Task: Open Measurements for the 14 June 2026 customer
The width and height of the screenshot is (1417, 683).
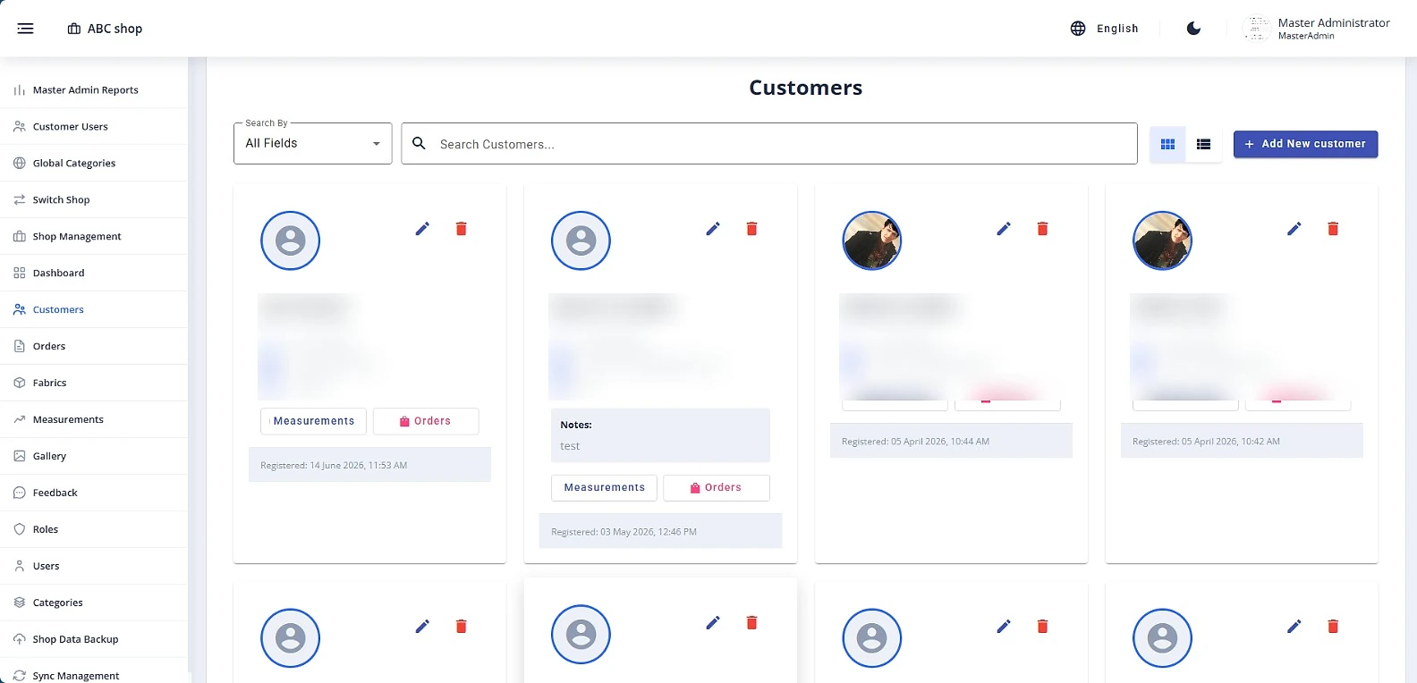Action: [x=313, y=421]
